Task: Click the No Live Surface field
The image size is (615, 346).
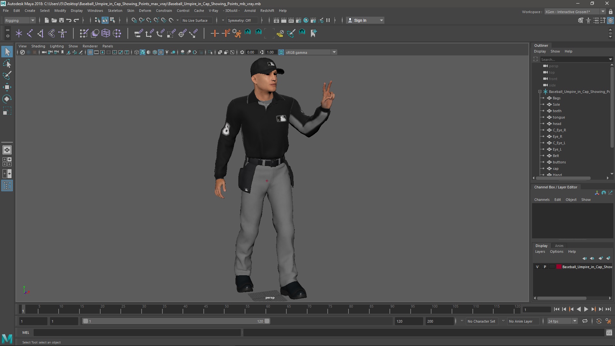Action: pyautogui.click(x=197, y=20)
